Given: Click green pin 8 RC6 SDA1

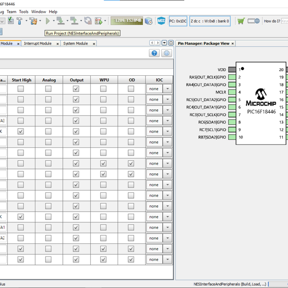Looking at the screenshot, I should pyautogui.click(x=231, y=122).
